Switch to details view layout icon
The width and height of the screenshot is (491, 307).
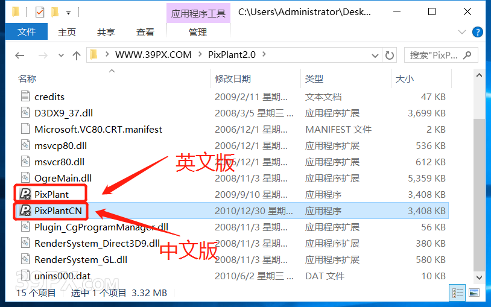pyautogui.click(x=457, y=293)
